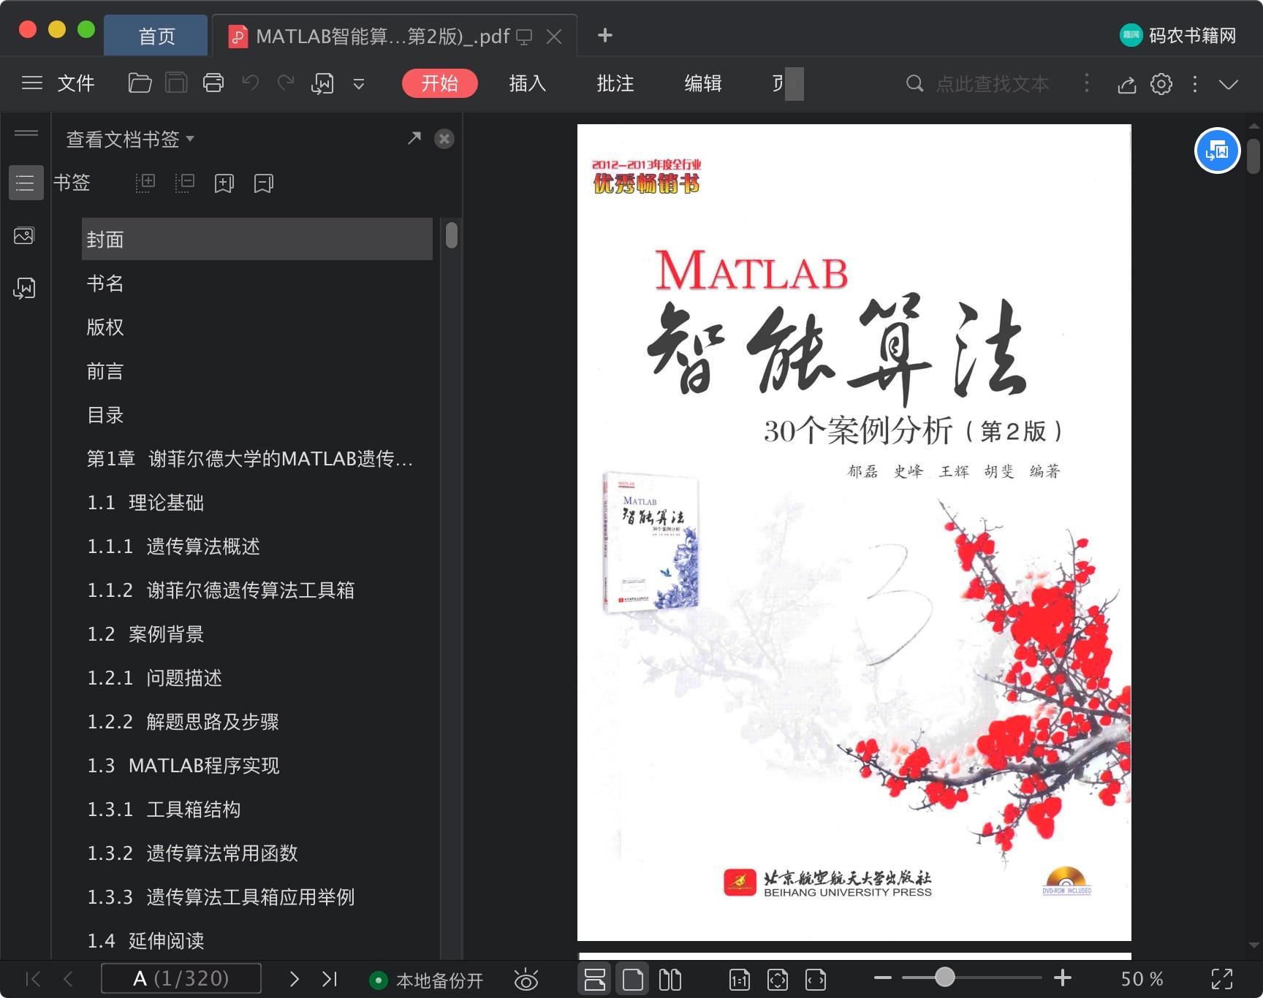Pop out the bookmark panel with arrow icon
This screenshot has width=1263, height=998.
click(x=414, y=138)
